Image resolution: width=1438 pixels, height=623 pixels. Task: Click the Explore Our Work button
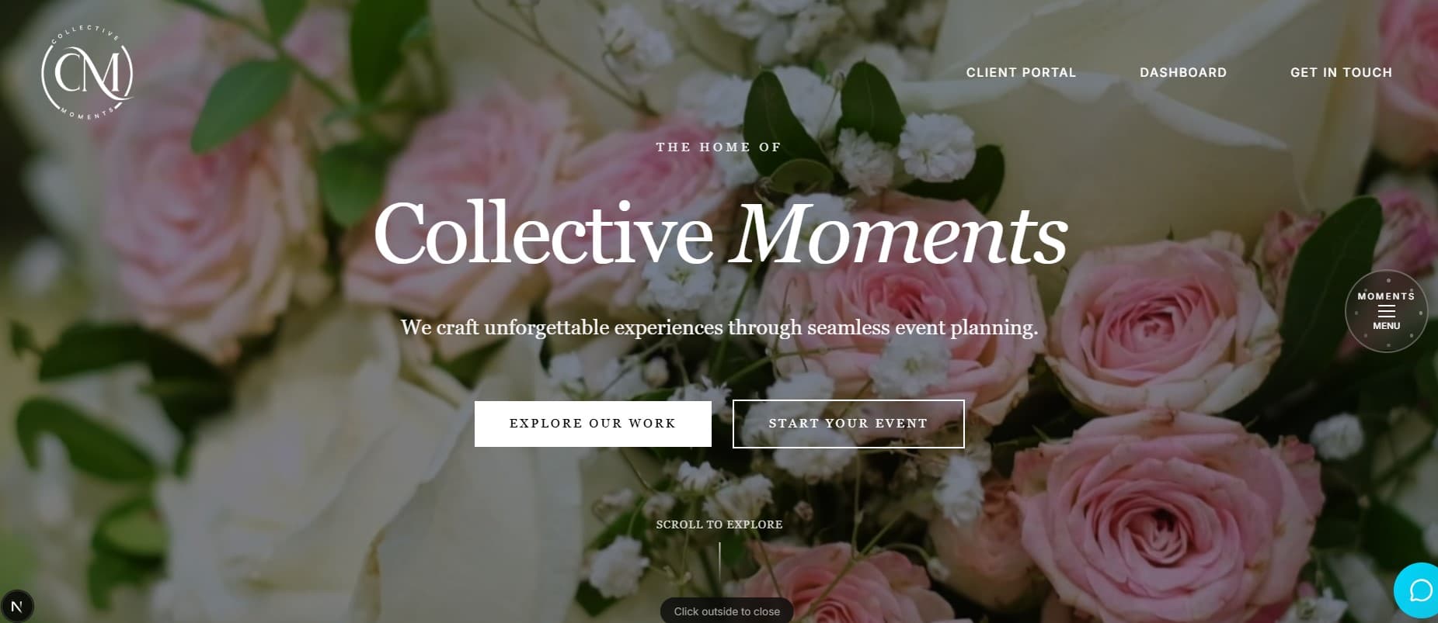click(x=593, y=424)
